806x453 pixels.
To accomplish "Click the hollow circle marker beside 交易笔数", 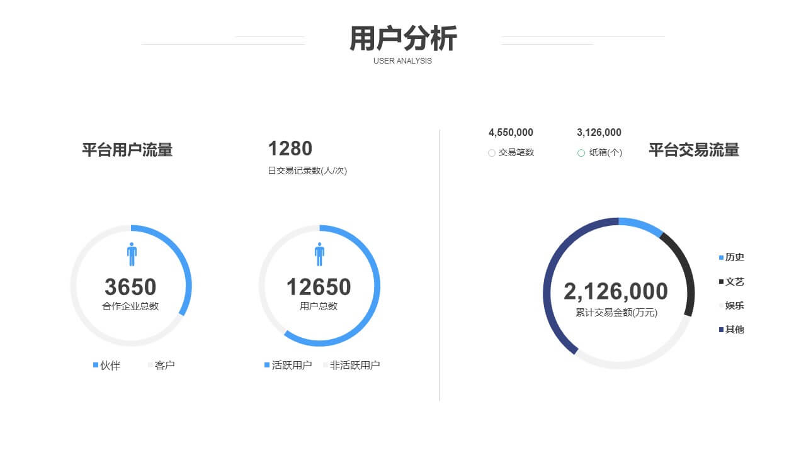I will pyautogui.click(x=492, y=153).
